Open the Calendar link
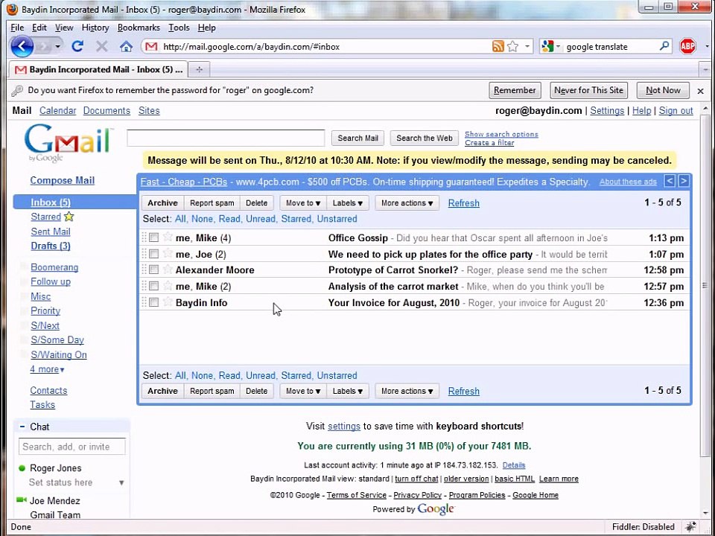The width and height of the screenshot is (715, 536). coord(57,111)
